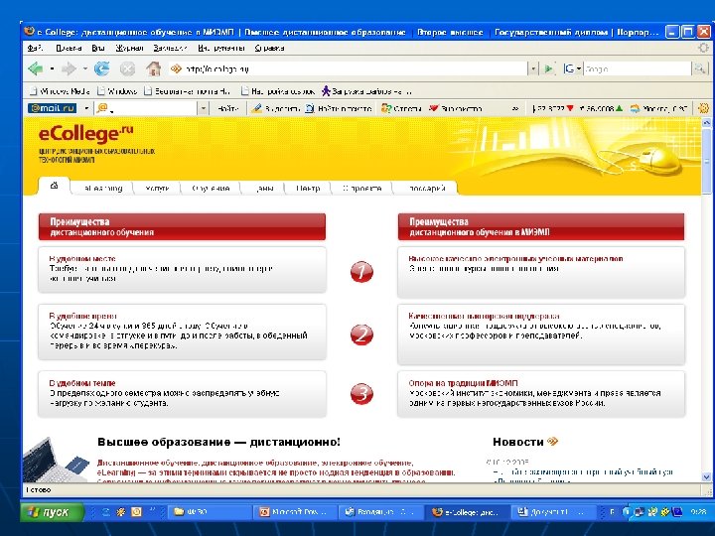Open the search engine selector dropdown
This screenshot has height=536, width=715.
578,68
